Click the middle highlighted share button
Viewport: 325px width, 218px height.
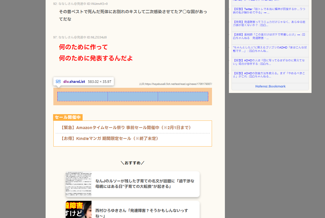(x=133, y=97)
